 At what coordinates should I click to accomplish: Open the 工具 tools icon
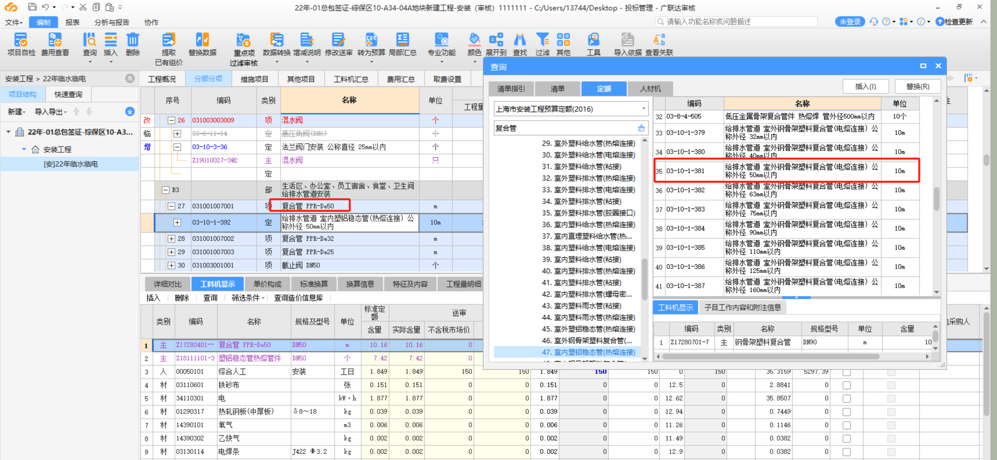click(x=593, y=44)
